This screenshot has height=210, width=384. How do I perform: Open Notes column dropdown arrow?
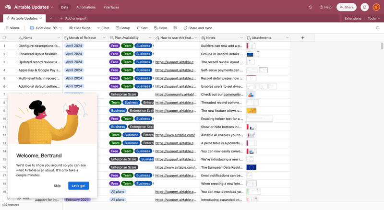click(x=241, y=38)
